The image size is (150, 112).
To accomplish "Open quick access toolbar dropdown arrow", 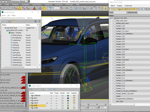I will [x=29, y=2].
